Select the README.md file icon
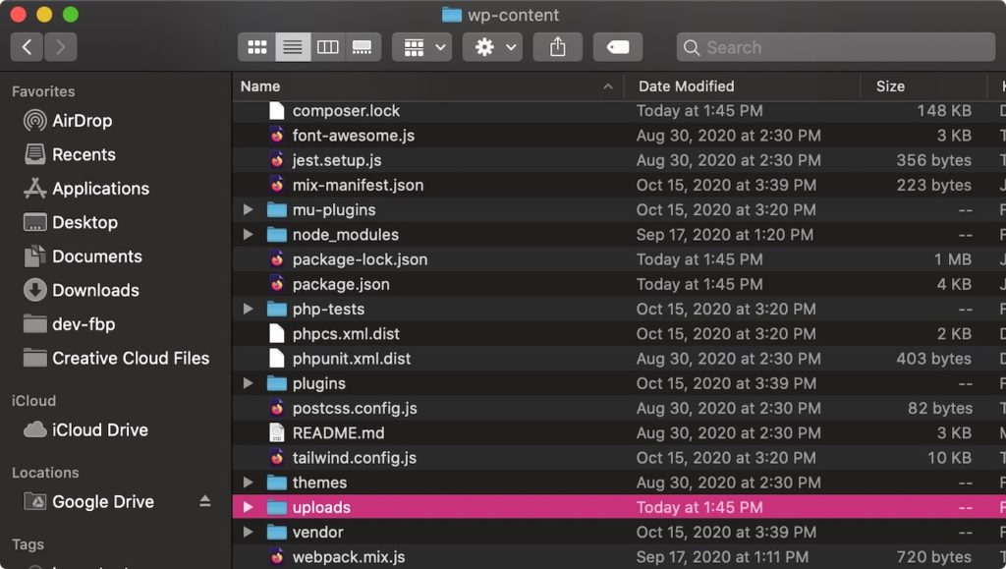1006x569 pixels. [x=276, y=433]
